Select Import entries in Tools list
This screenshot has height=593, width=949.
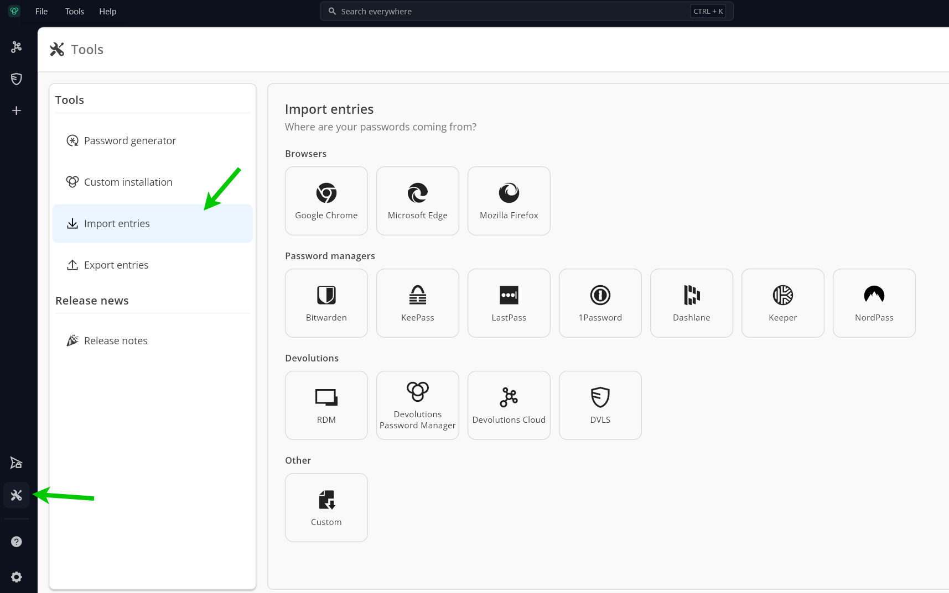coord(153,224)
